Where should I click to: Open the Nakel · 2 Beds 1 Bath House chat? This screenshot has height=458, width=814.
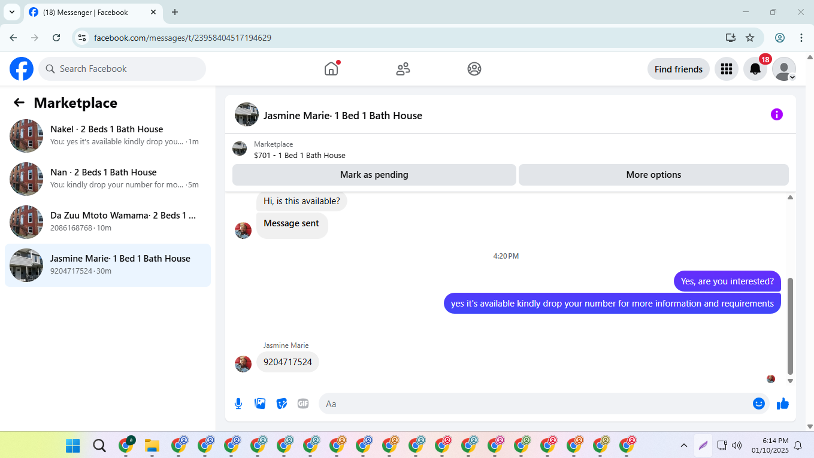(108, 136)
